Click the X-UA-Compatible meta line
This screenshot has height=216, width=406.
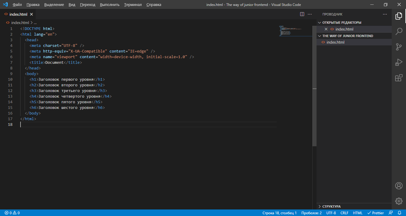[x=92, y=51]
